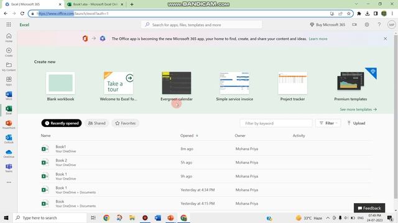The height and width of the screenshot is (223, 398).
Task: Click Buy Microsoft 365 button
Action: [328, 25]
